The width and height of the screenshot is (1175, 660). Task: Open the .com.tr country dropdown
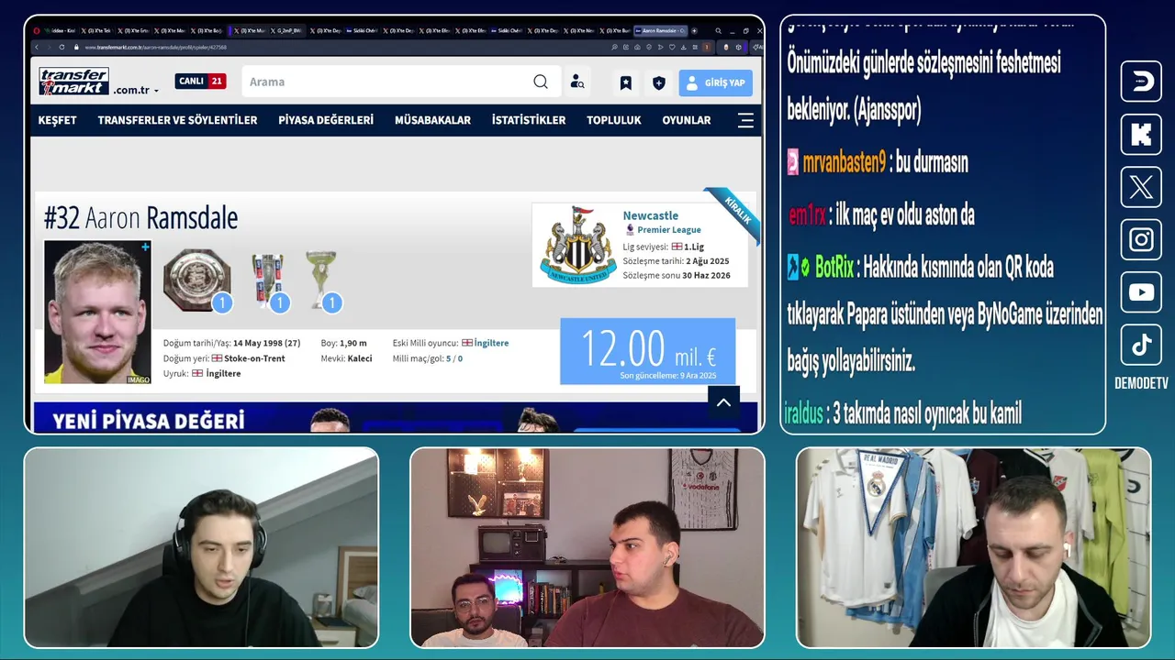click(x=136, y=91)
